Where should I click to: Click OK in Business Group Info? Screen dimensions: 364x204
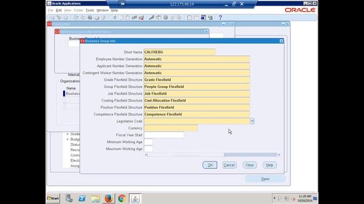(210, 165)
